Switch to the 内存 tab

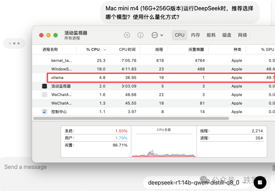click(195, 35)
